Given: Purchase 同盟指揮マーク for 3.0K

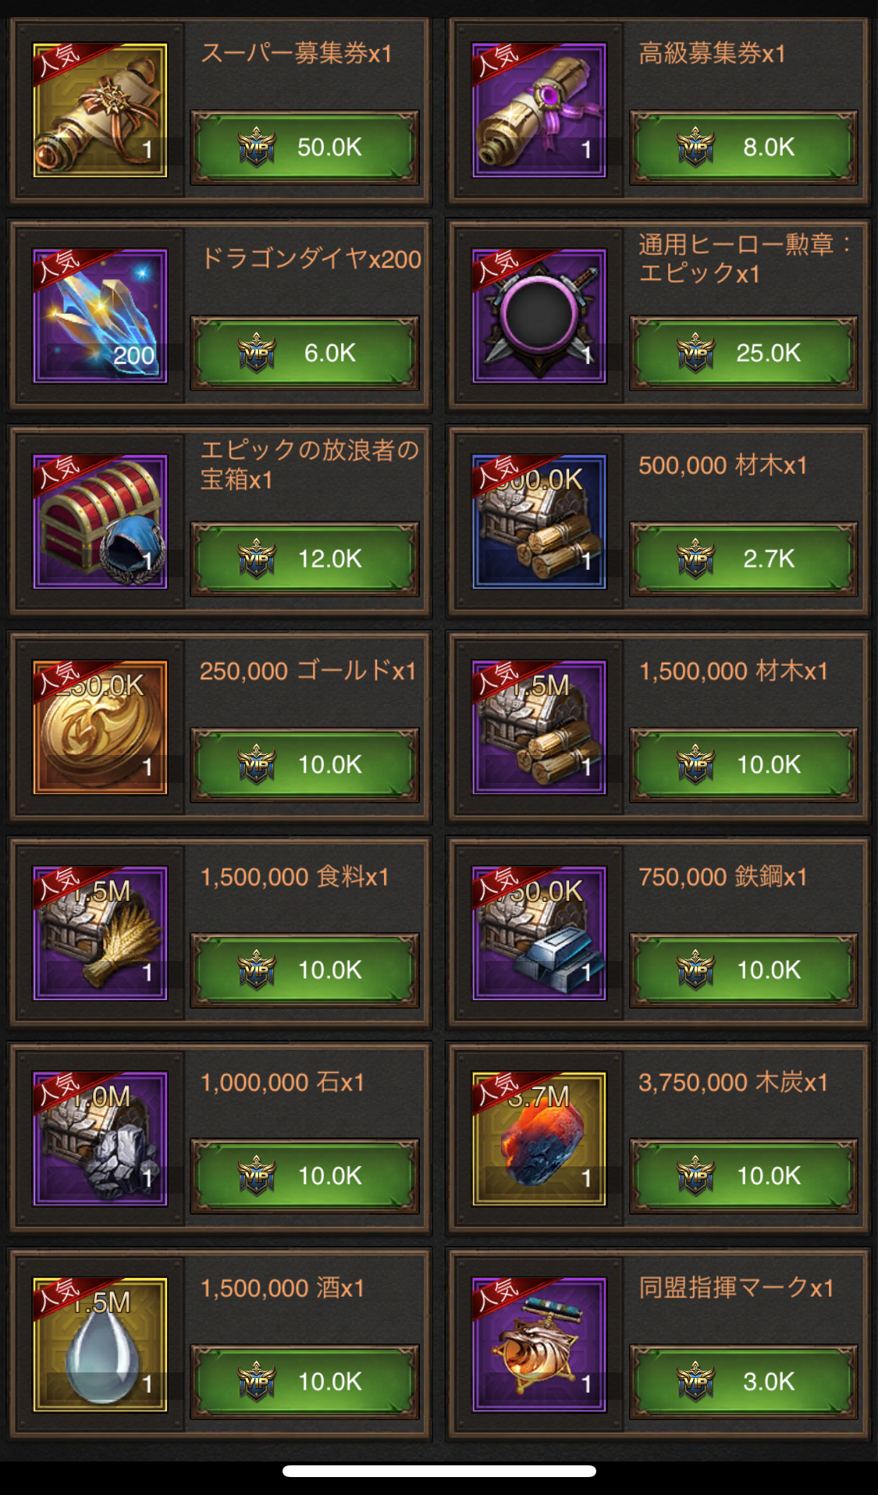Looking at the screenshot, I should [744, 1382].
